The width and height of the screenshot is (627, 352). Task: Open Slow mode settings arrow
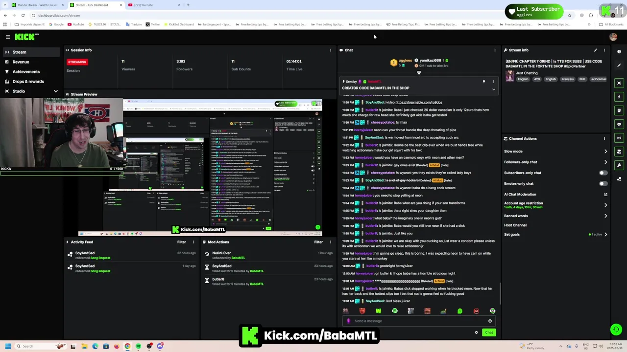606,152
